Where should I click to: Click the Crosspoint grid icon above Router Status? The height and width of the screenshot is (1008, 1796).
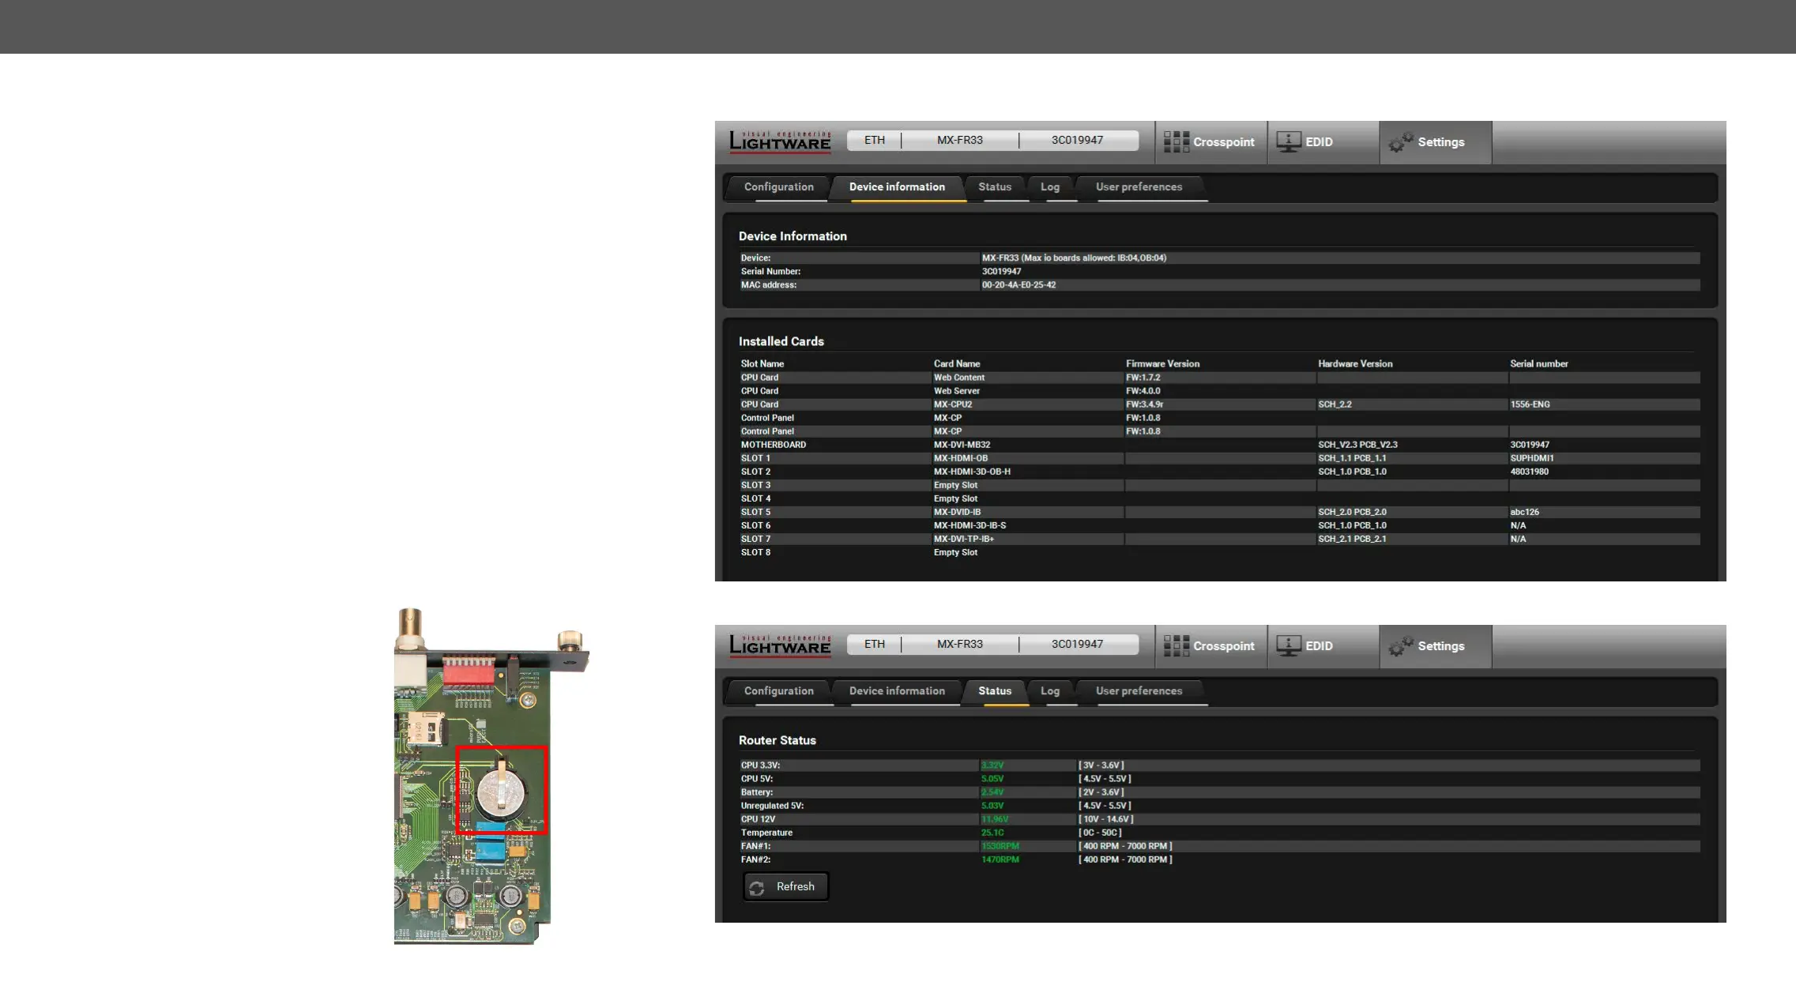coord(1176,646)
